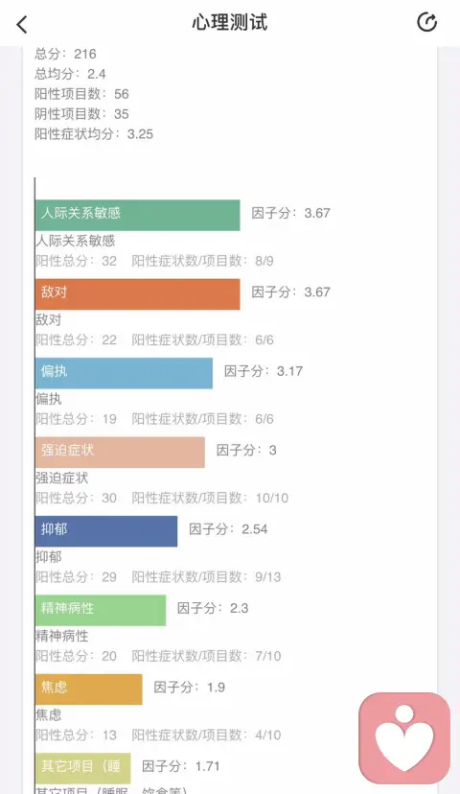The height and width of the screenshot is (794, 460).
Task: Select the green 人际关系敏感 bar
Action: 138,215
